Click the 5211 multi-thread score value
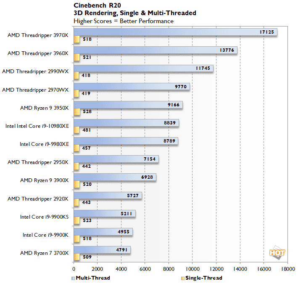The width and height of the screenshot is (298, 283). pyautogui.click(x=127, y=214)
